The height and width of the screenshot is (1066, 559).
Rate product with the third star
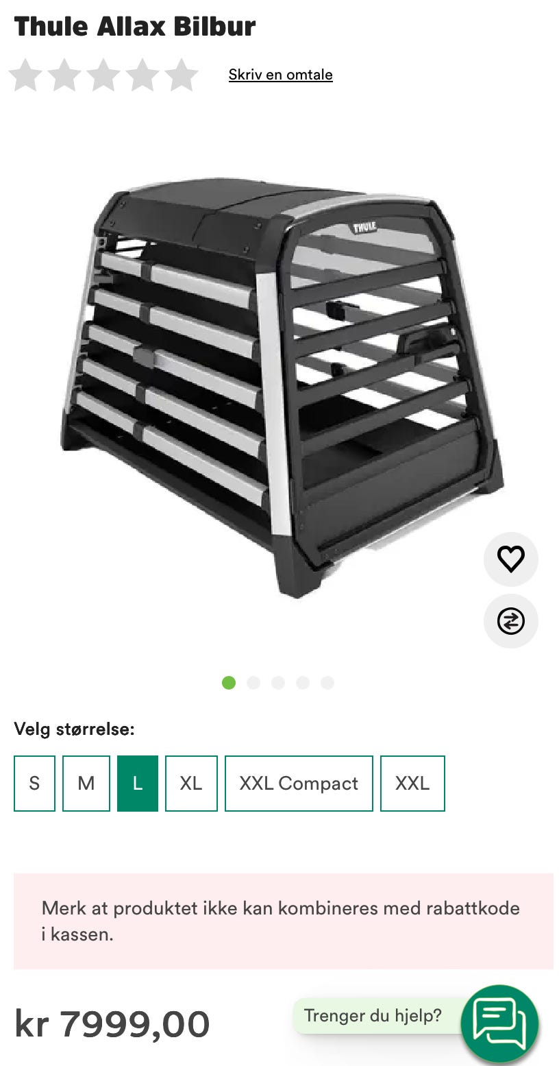[x=103, y=75]
